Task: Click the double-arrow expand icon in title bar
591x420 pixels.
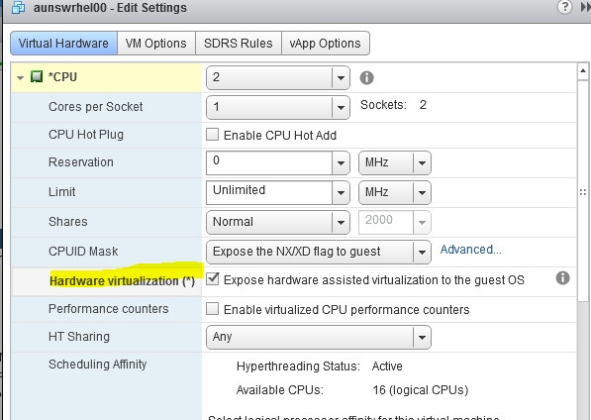Action: pyautogui.click(x=586, y=8)
